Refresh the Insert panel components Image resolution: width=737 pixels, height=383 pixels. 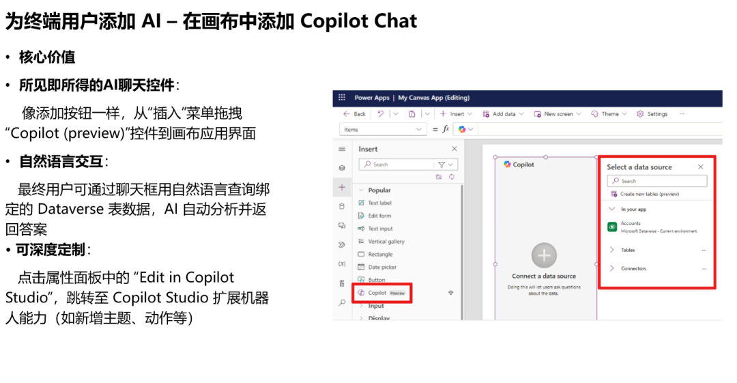coord(451,177)
